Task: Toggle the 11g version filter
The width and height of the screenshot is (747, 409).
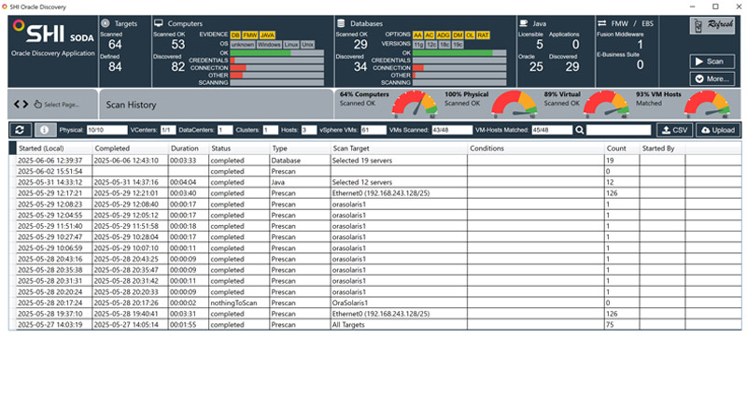Action: coord(418,44)
